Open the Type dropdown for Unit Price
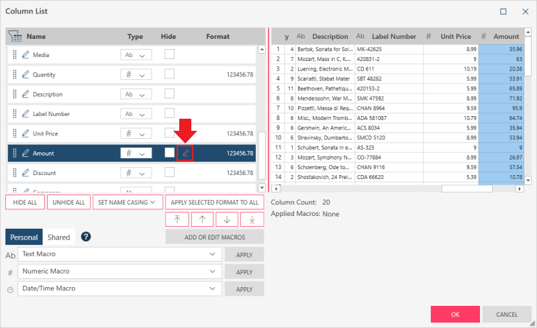The width and height of the screenshot is (537, 328). pos(136,133)
